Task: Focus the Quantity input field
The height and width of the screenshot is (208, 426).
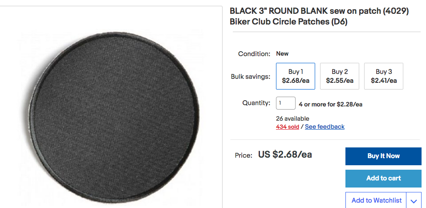Action: 286,103
